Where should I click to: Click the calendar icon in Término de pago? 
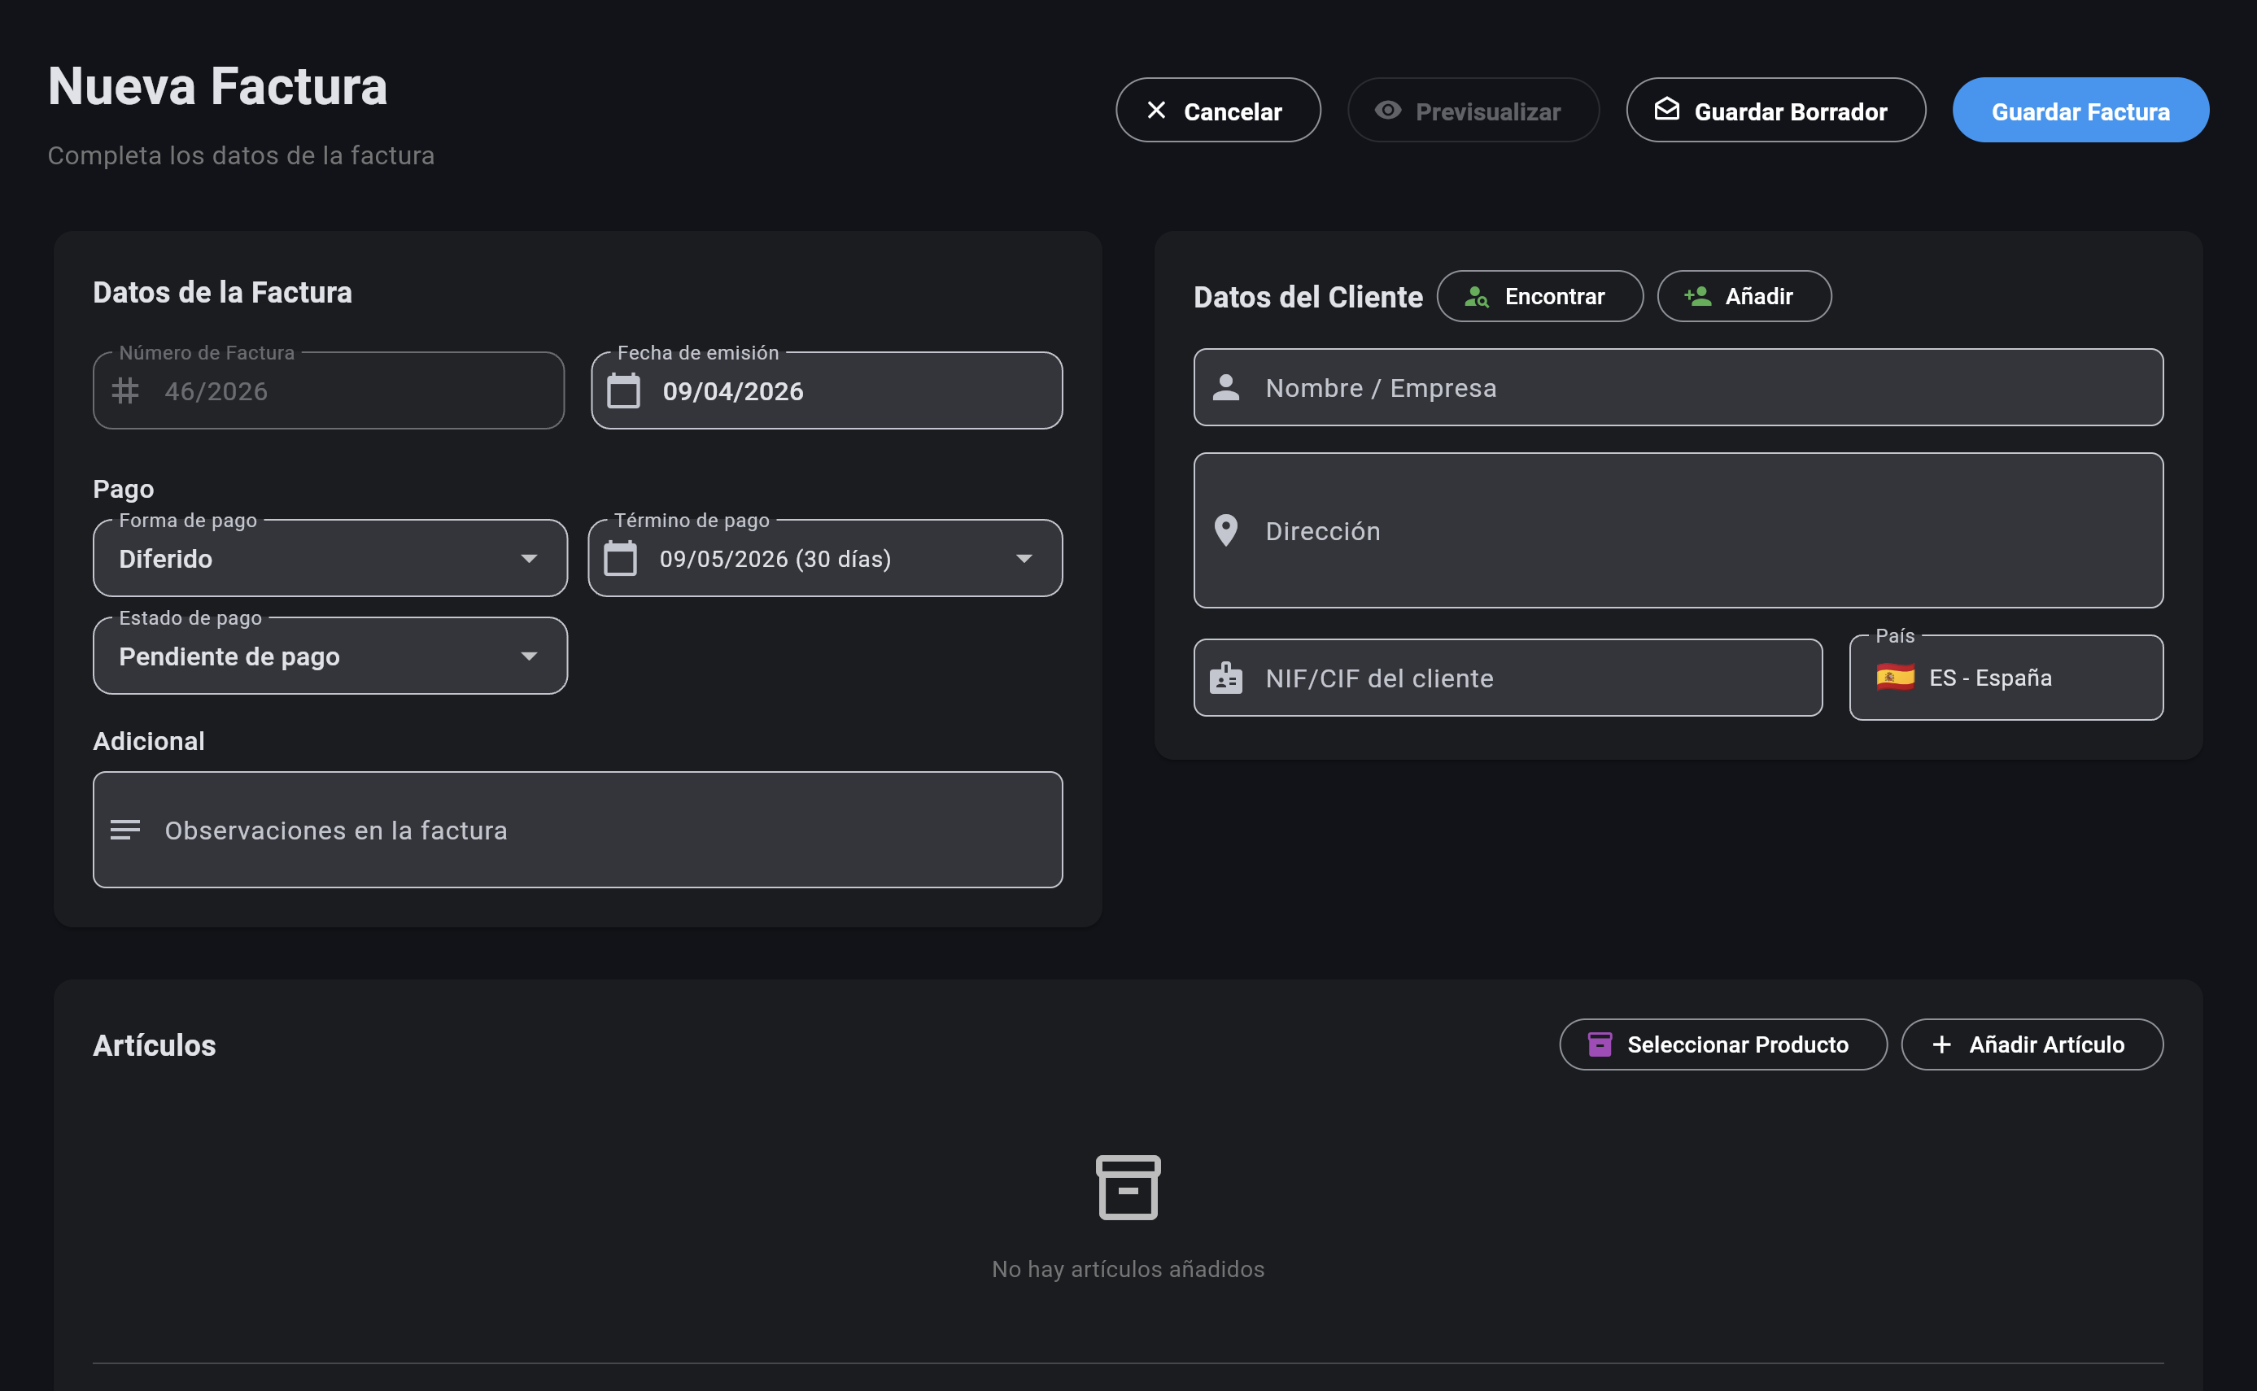click(620, 558)
